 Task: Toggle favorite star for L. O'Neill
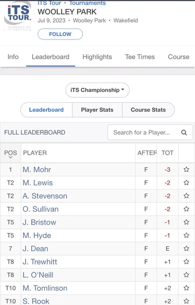tap(186, 274)
